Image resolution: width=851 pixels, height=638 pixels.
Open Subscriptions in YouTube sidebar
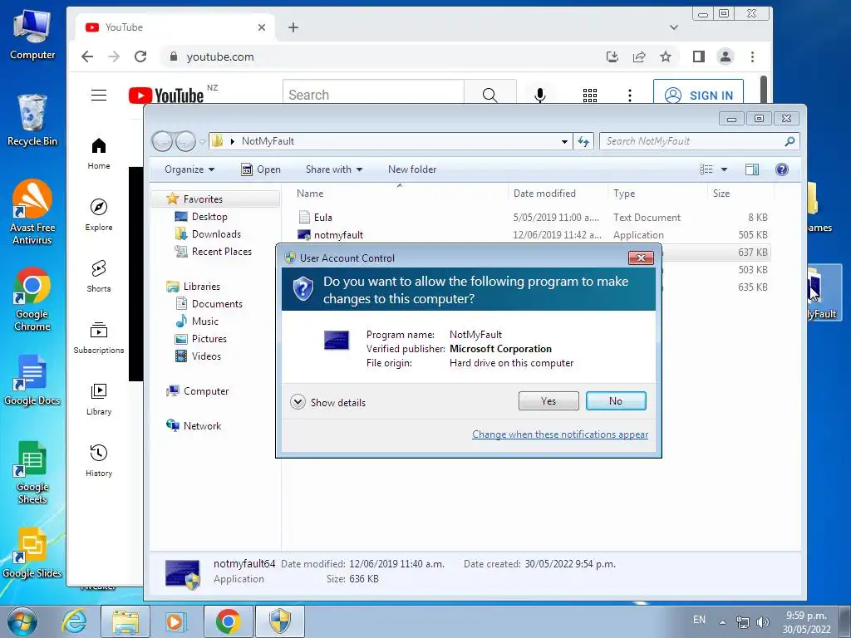[99, 338]
